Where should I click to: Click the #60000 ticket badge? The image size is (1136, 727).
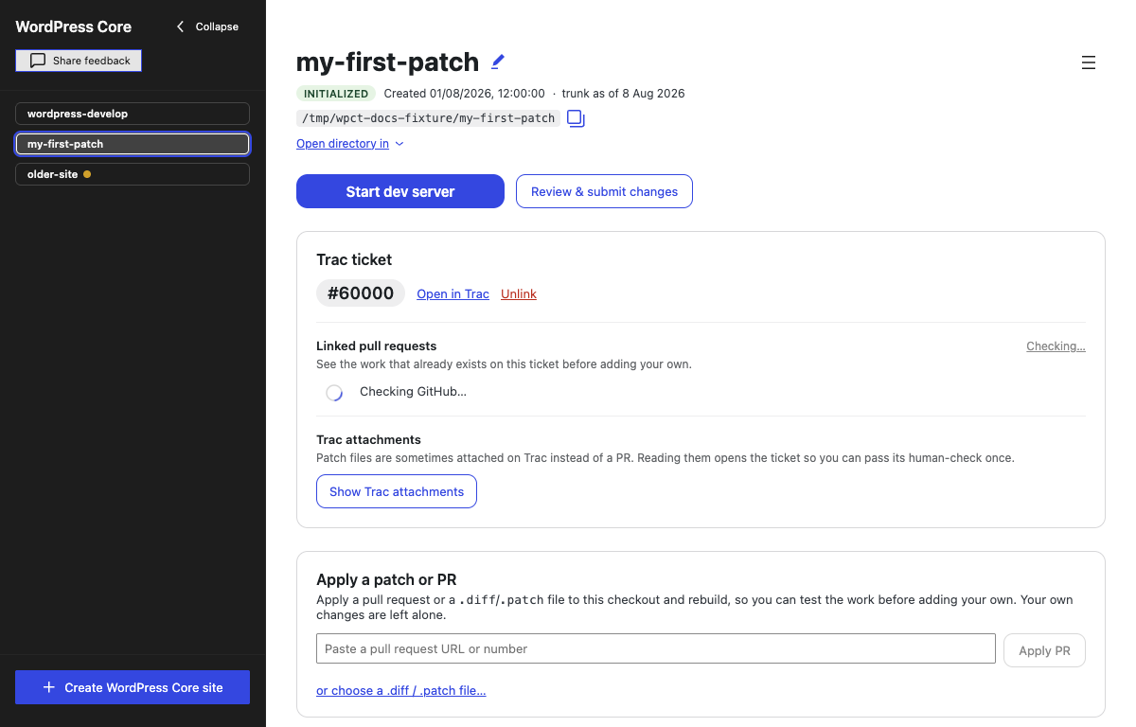click(361, 293)
